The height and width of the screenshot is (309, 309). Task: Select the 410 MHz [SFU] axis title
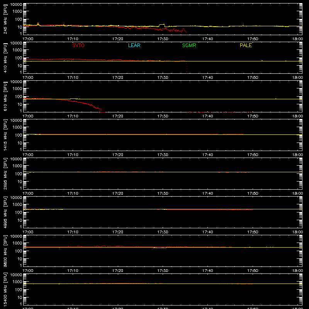click(5, 58)
